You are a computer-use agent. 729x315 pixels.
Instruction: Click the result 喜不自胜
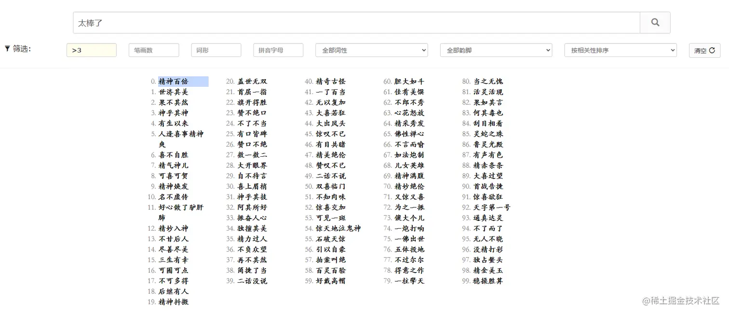click(174, 155)
